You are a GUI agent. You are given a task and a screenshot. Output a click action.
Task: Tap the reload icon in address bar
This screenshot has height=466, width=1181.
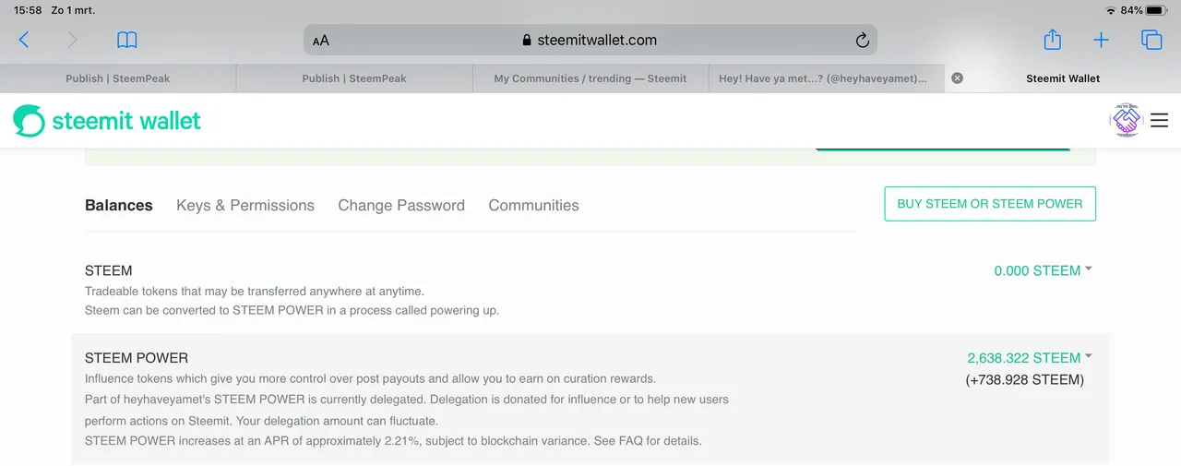[x=863, y=40]
